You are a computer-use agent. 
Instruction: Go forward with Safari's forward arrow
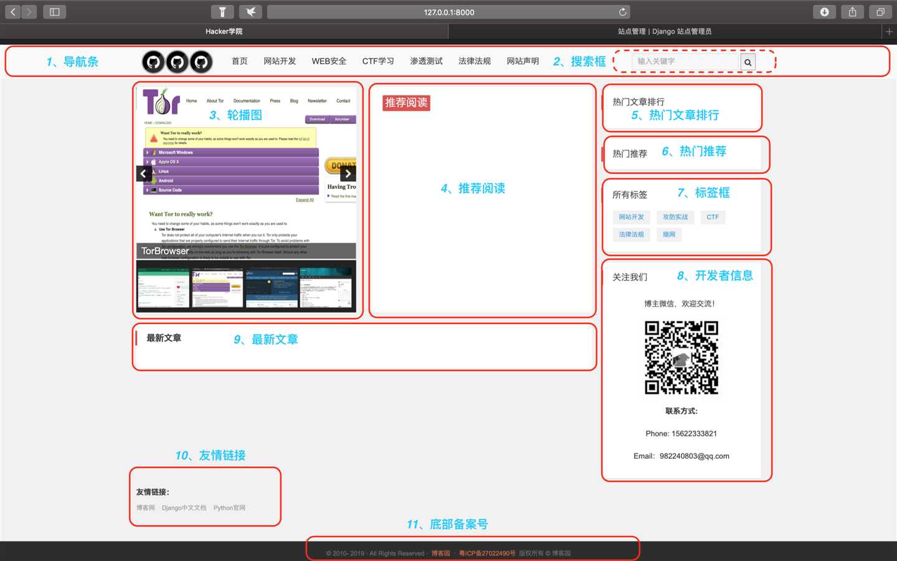29,12
